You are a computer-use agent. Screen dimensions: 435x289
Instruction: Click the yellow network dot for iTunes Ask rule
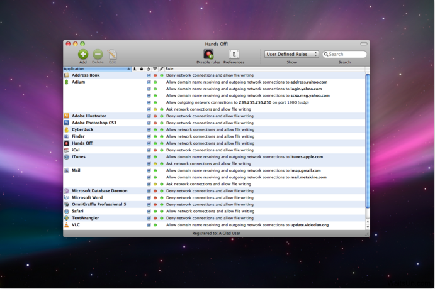(155, 163)
